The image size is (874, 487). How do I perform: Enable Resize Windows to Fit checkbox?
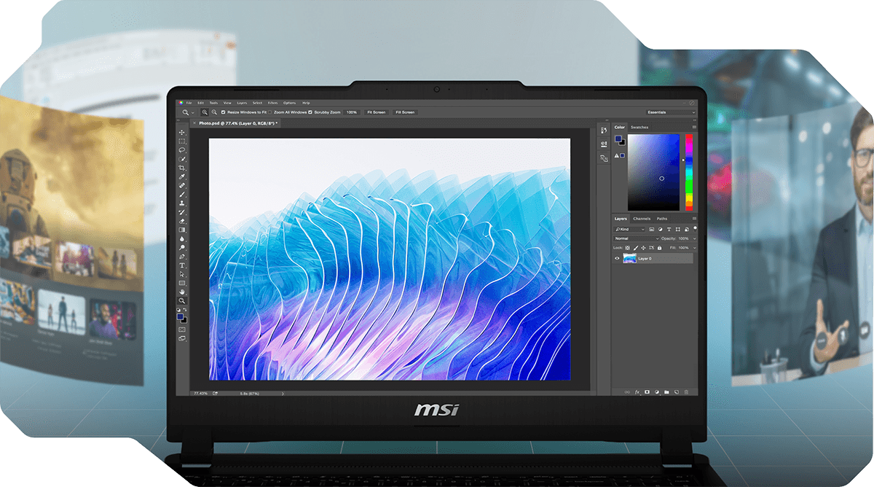[x=224, y=112]
